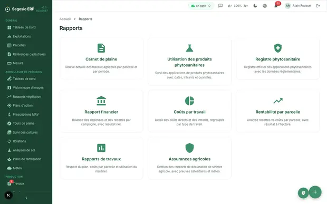Go to Accueil breadcrumb link
Screen dimensions: 327x204
tap(65, 19)
